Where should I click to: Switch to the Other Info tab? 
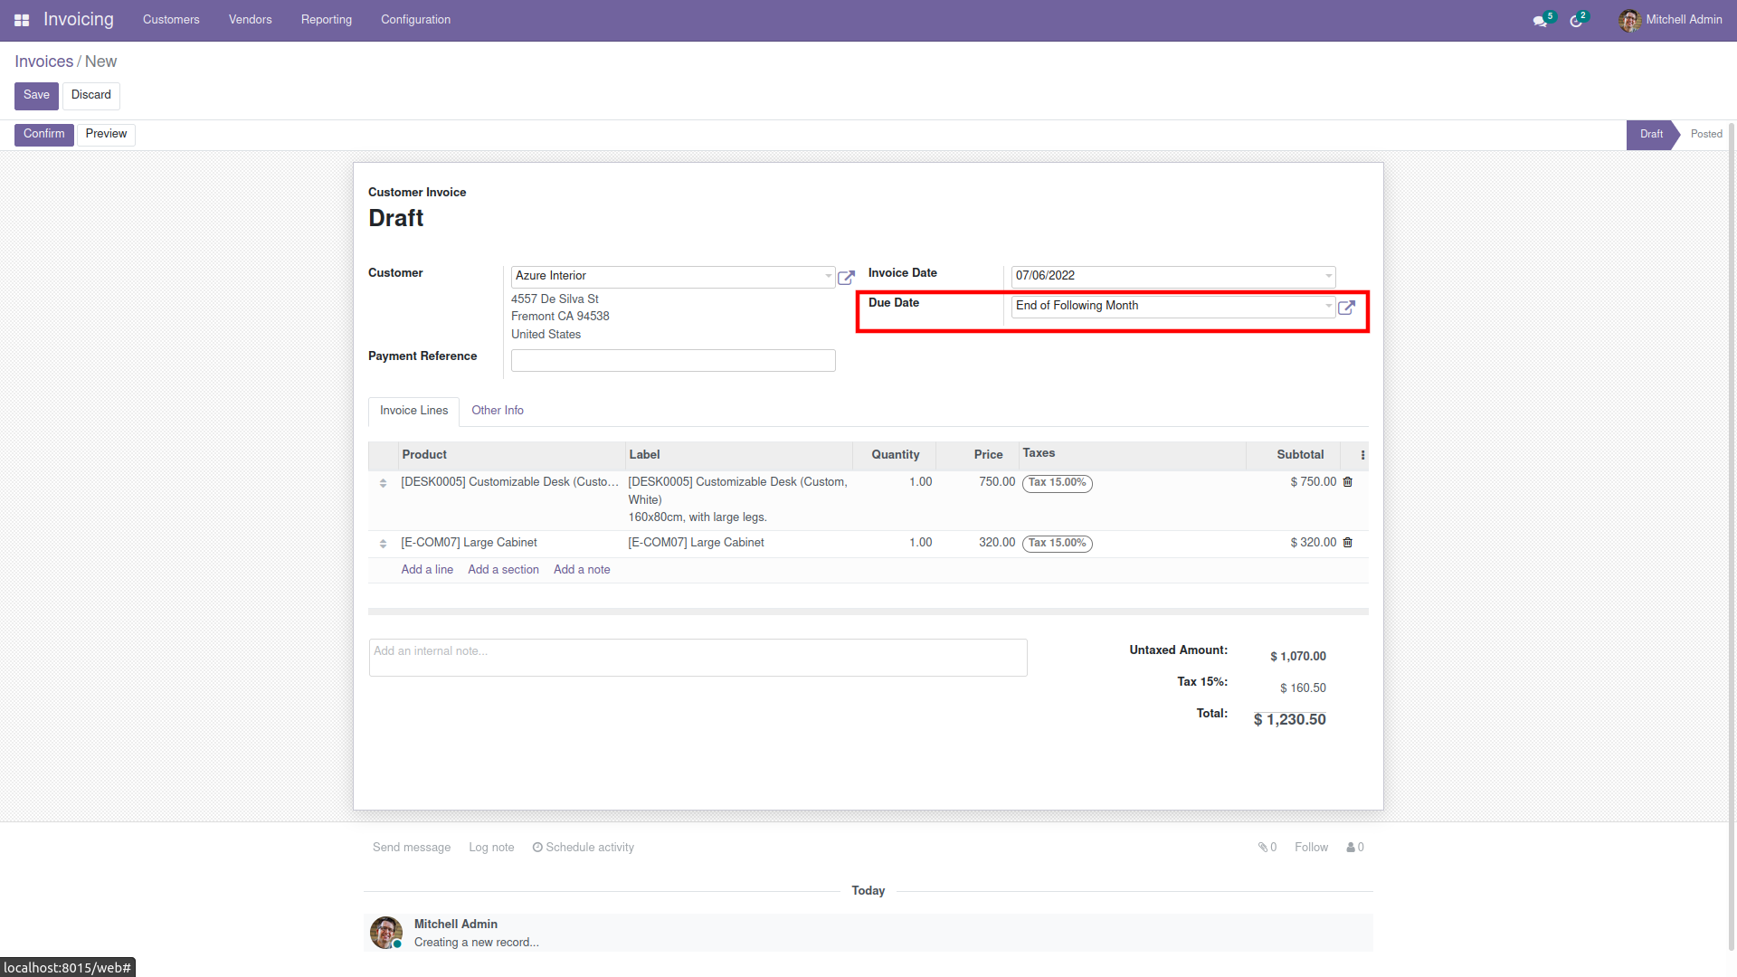point(497,411)
